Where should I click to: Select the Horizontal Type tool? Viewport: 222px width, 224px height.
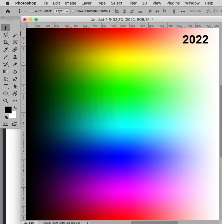click(6, 86)
